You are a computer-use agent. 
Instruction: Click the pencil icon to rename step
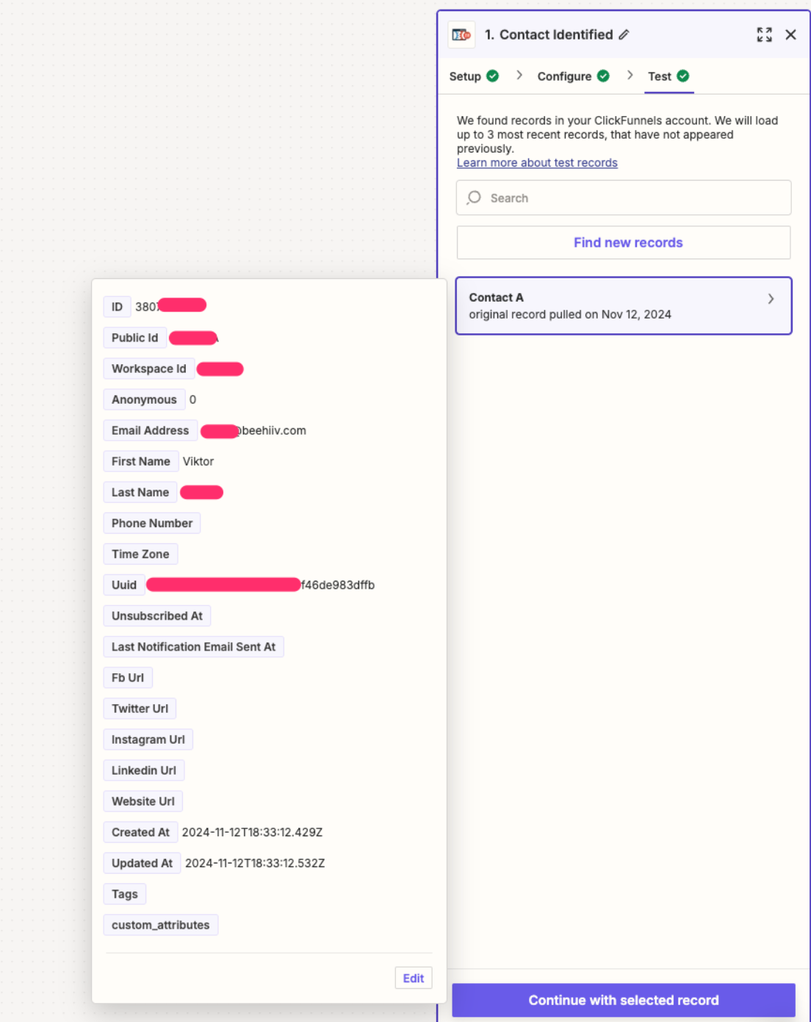(624, 35)
